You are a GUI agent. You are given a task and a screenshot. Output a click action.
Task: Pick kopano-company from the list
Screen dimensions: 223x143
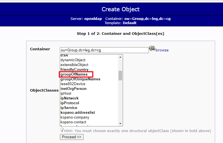75,117
